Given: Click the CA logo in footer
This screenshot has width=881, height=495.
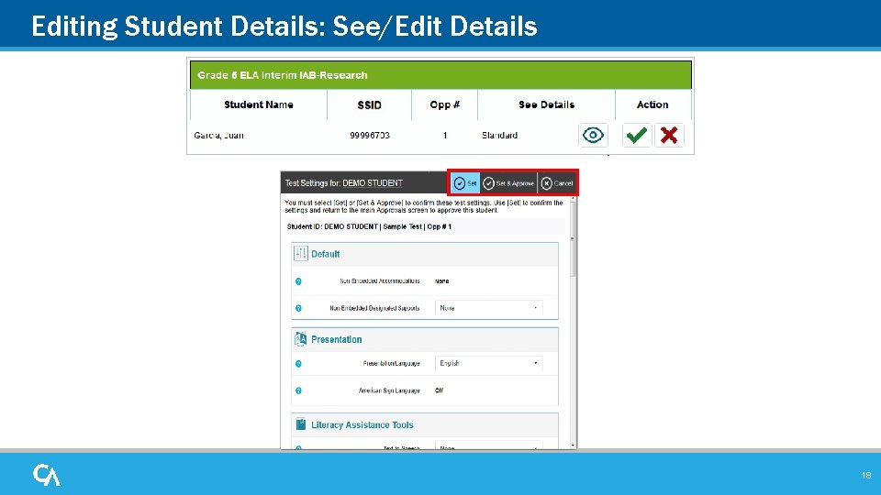Looking at the screenshot, I should pyautogui.click(x=47, y=475).
